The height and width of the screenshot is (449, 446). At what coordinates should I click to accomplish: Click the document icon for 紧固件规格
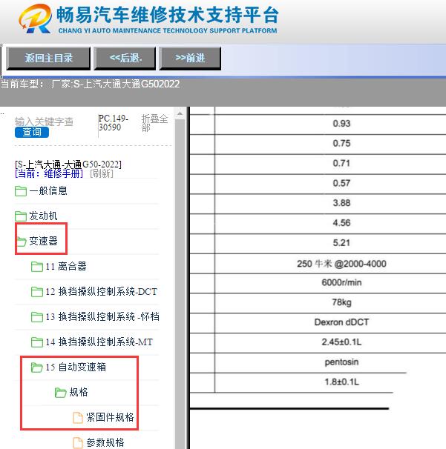pyautogui.click(x=77, y=417)
